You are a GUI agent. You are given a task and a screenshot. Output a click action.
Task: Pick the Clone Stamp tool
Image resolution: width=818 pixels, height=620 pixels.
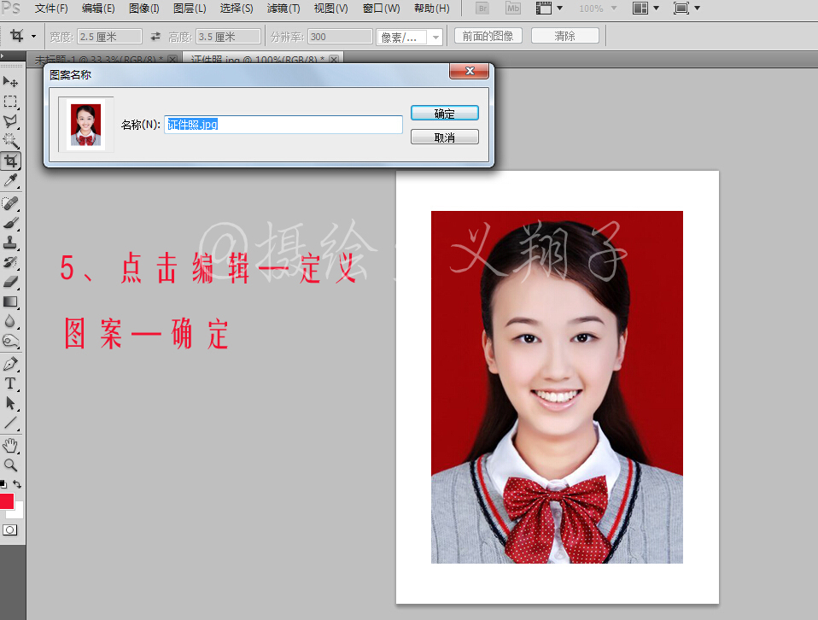[10, 242]
